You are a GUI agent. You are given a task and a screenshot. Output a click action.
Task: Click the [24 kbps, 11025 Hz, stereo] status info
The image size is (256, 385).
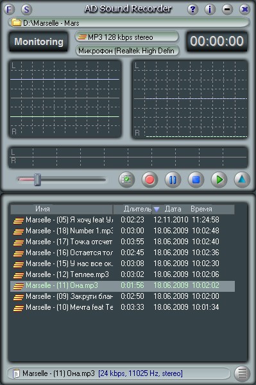pos(141,373)
